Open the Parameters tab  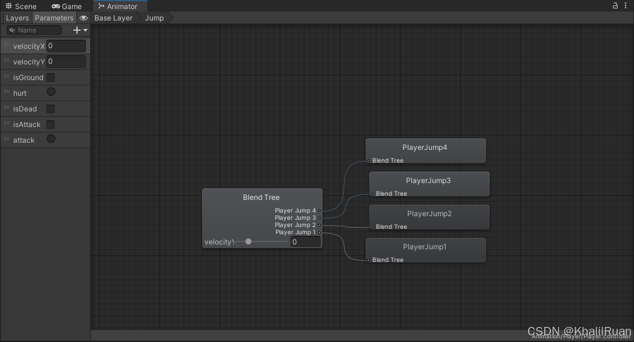[54, 18]
